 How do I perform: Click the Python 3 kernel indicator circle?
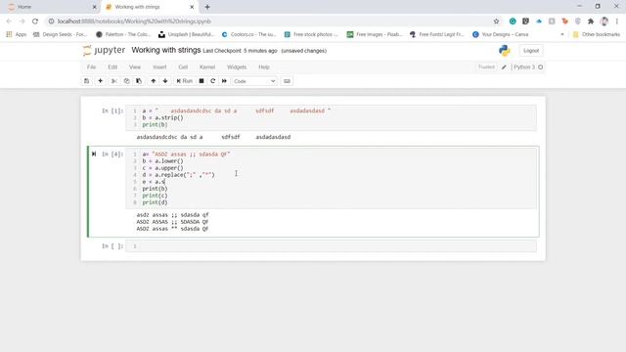tap(541, 67)
